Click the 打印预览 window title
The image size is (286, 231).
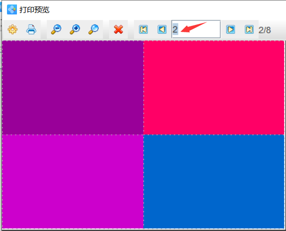pyautogui.click(x=34, y=9)
